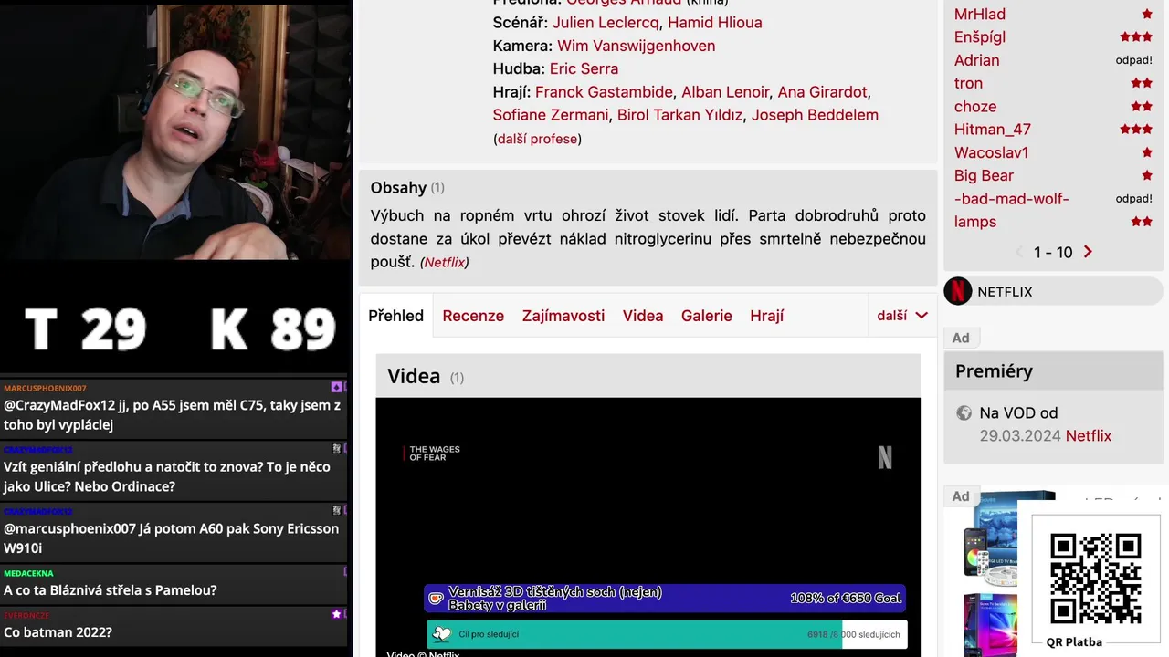Click MEDACEKNA username in chat

point(28,573)
